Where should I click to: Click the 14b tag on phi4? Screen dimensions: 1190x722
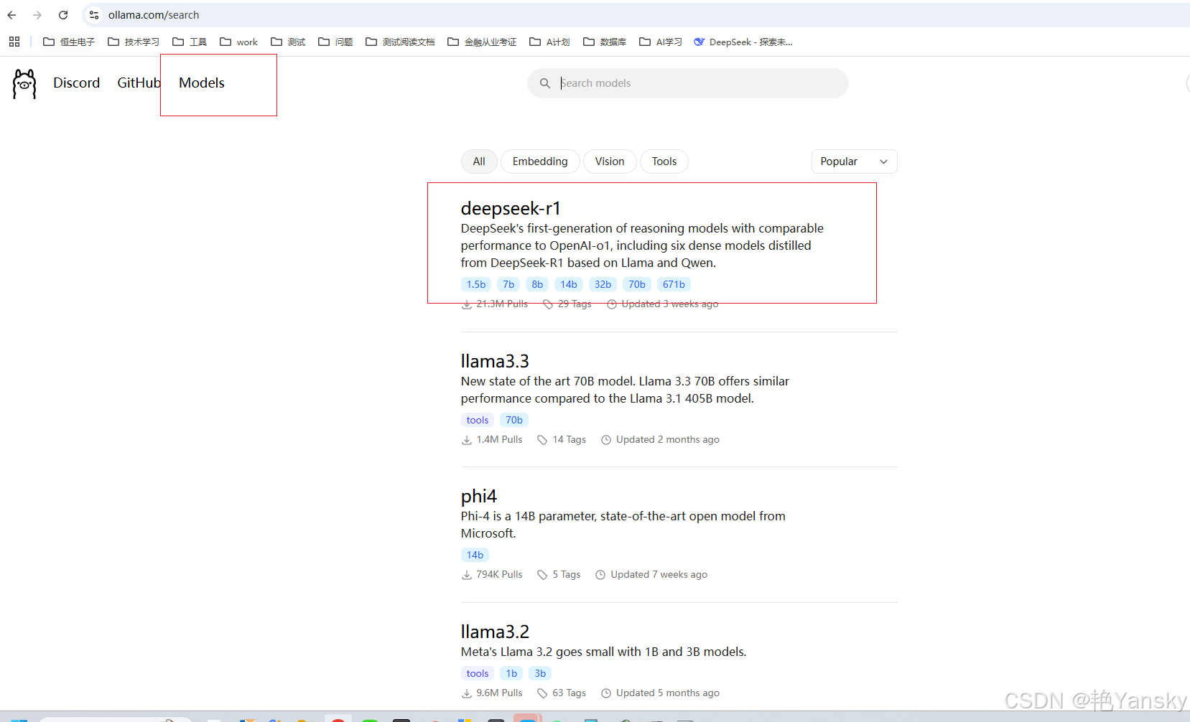click(475, 555)
